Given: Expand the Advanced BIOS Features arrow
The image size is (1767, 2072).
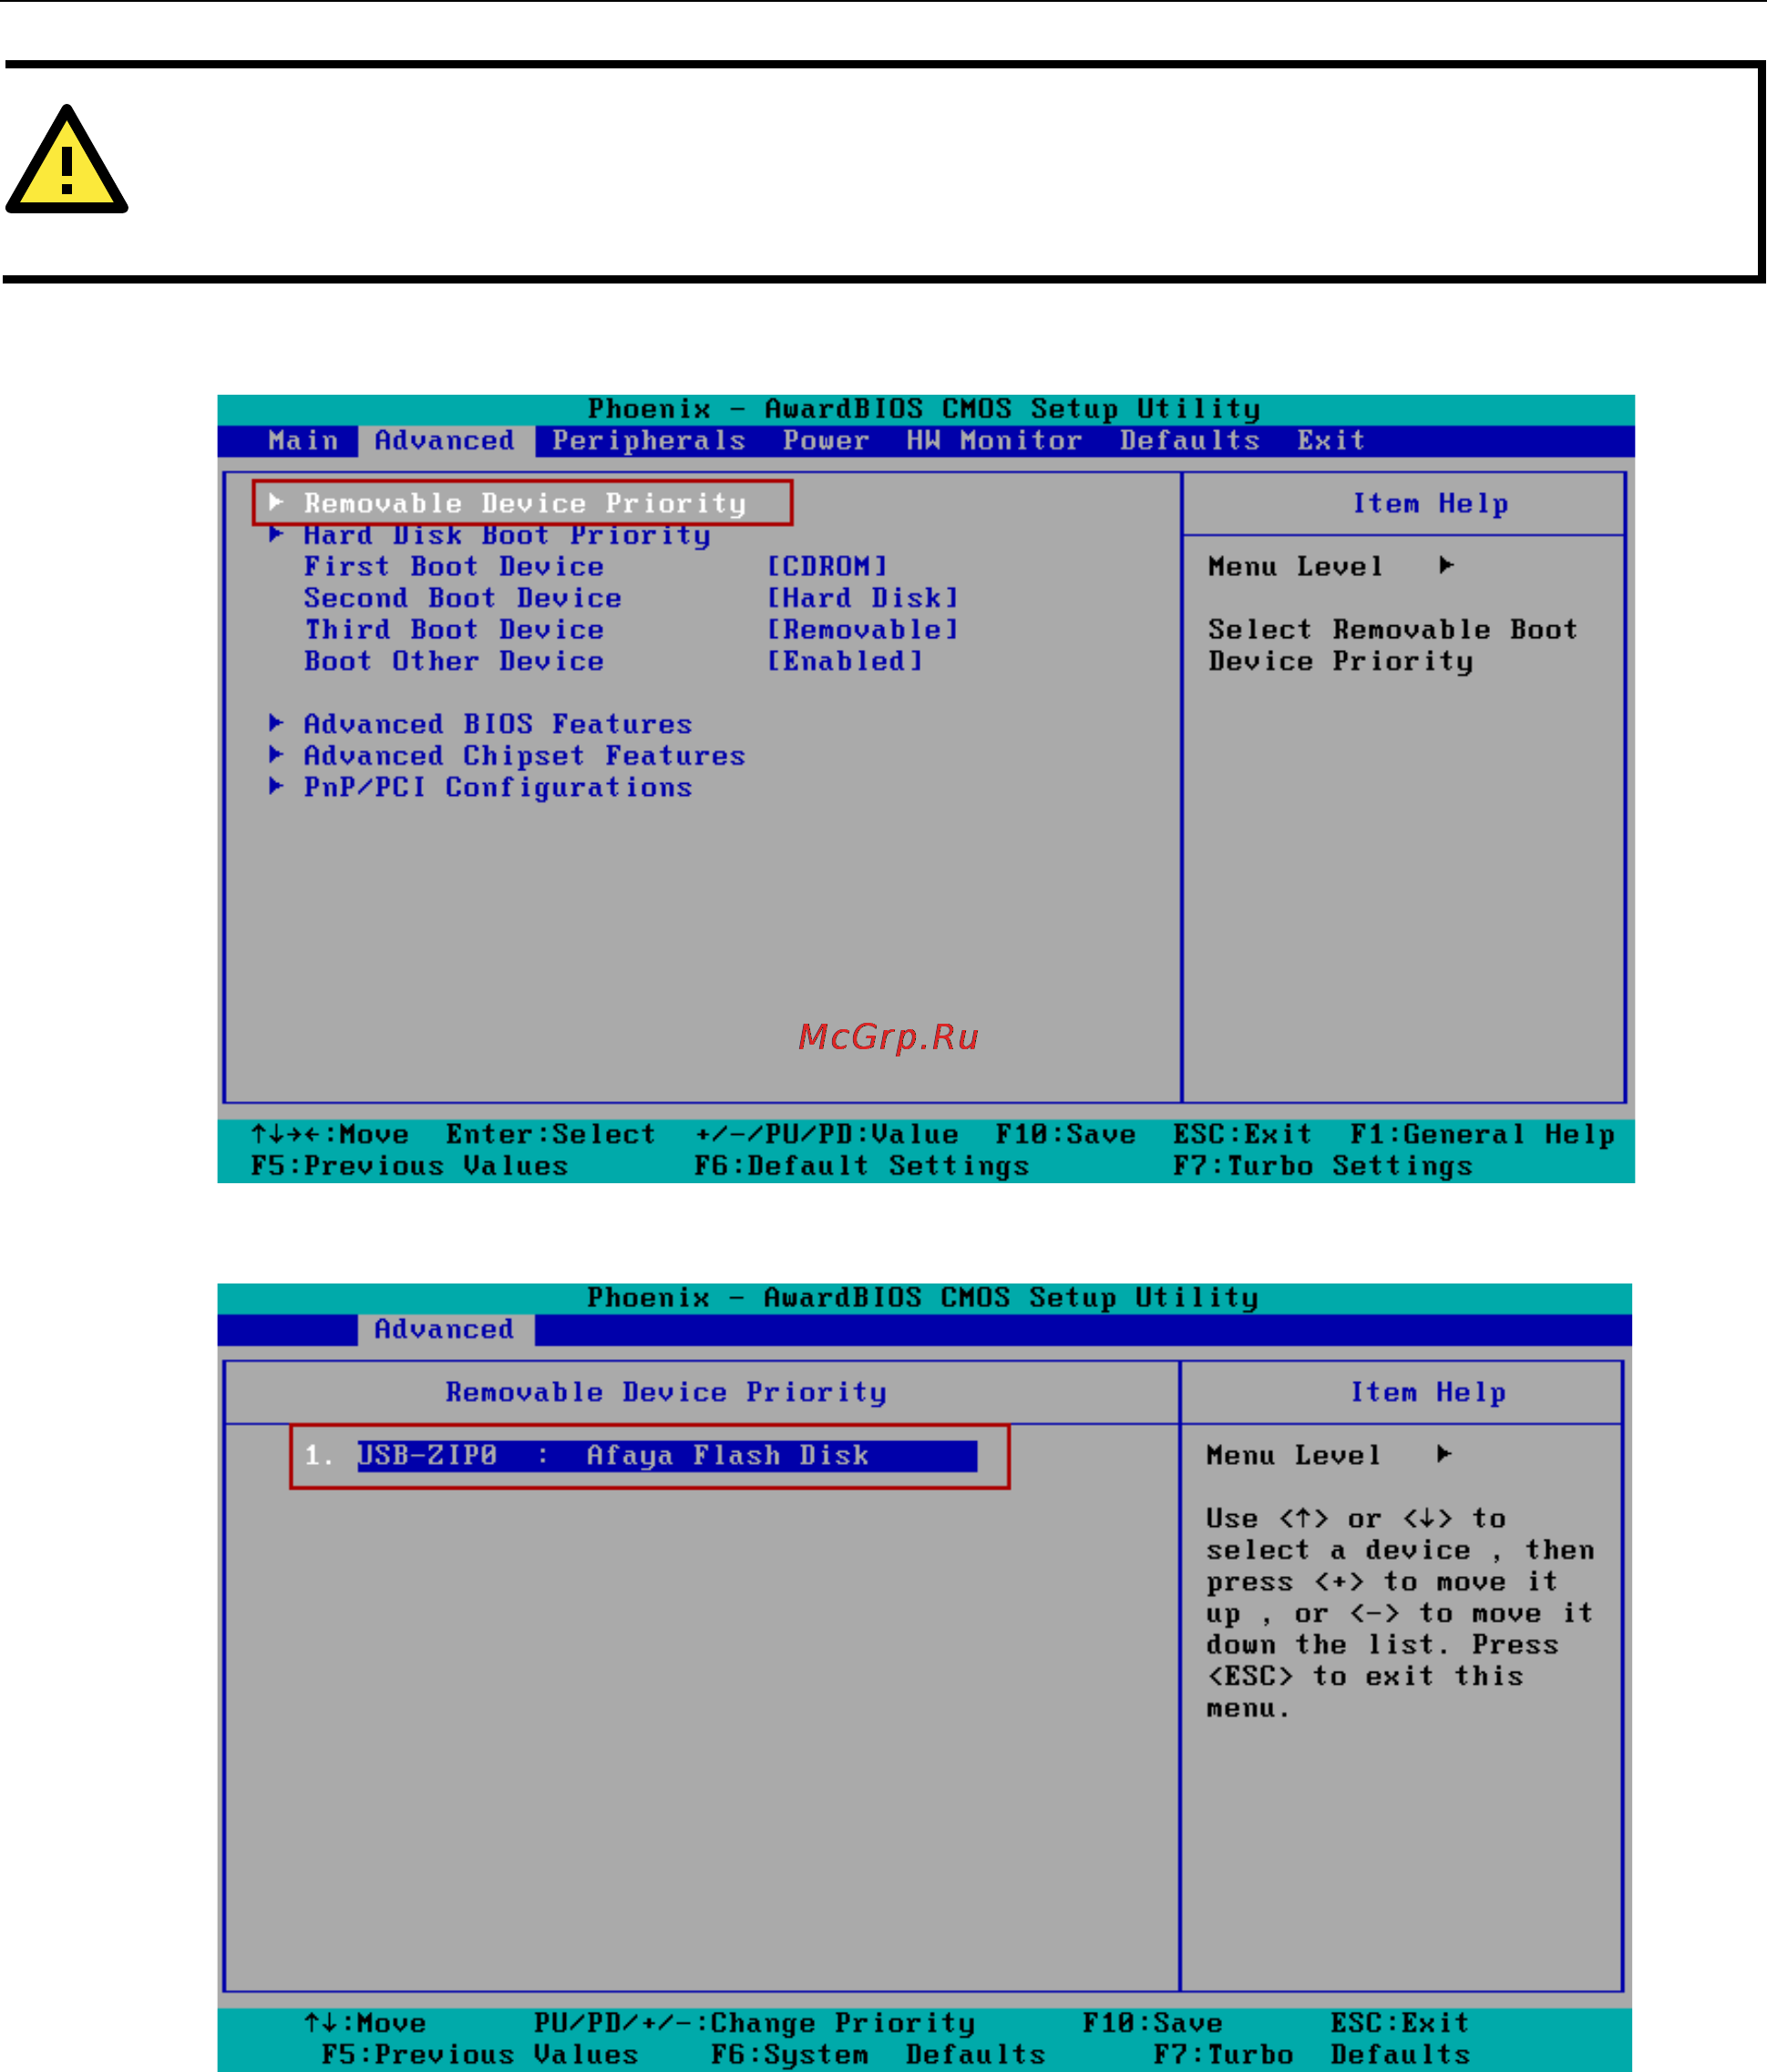Looking at the screenshot, I should click(277, 722).
